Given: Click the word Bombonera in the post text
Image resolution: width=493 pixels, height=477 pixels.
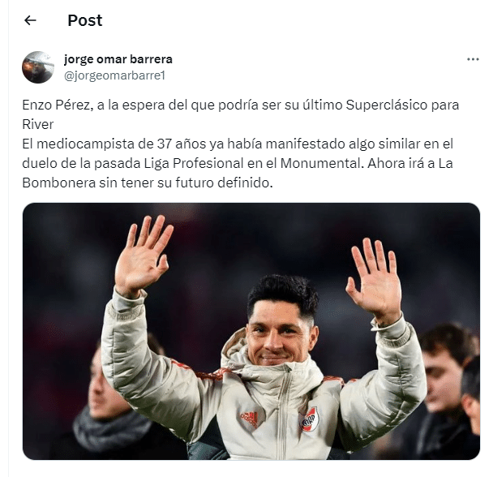Looking at the screenshot, I should point(59,183).
